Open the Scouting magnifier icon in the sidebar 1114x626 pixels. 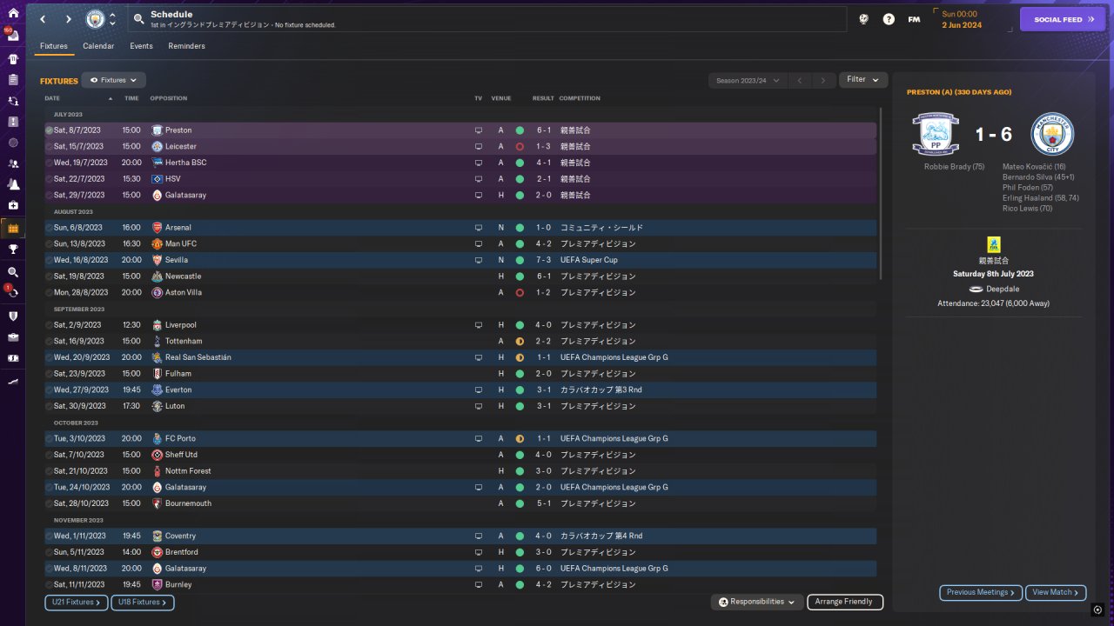[x=13, y=272]
